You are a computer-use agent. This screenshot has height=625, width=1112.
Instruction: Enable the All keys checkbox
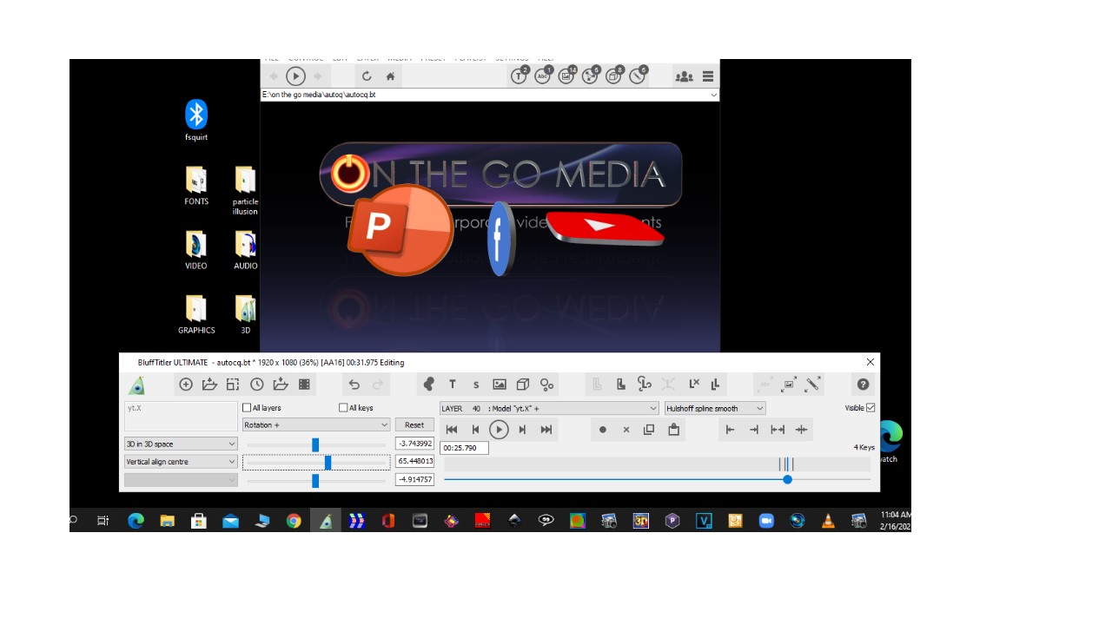point(343,408)
